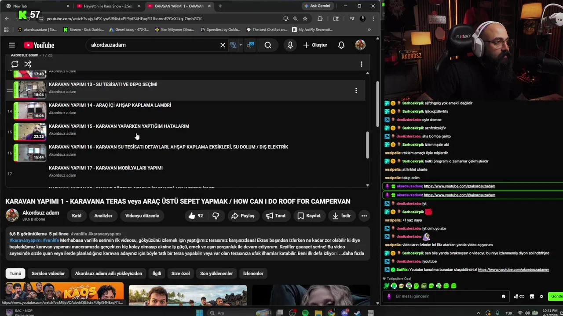563x316 pixels.
Task: Play KARAVAN YAPIMI 16 playlist entry
Action: [x=168, y=147]
